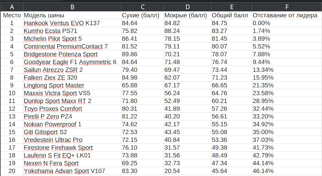Click the 0.00% gap cell

coord(287,23)
